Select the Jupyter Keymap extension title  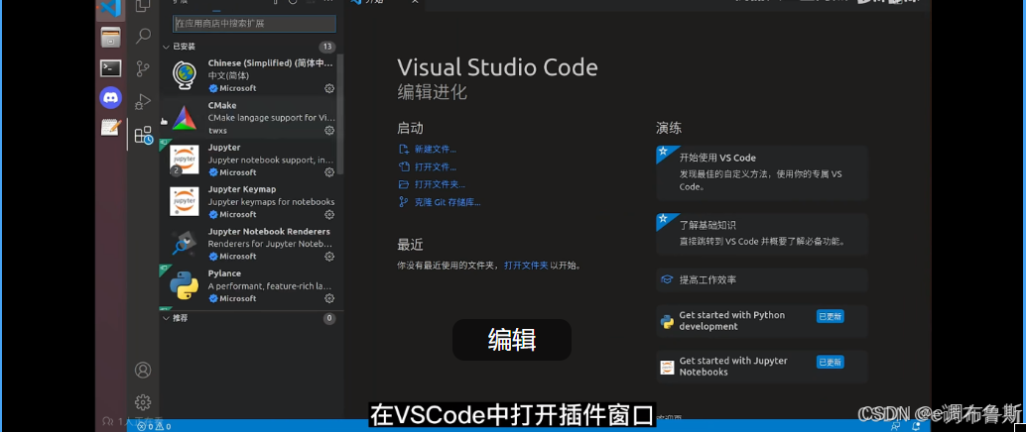tap(242, 189)
